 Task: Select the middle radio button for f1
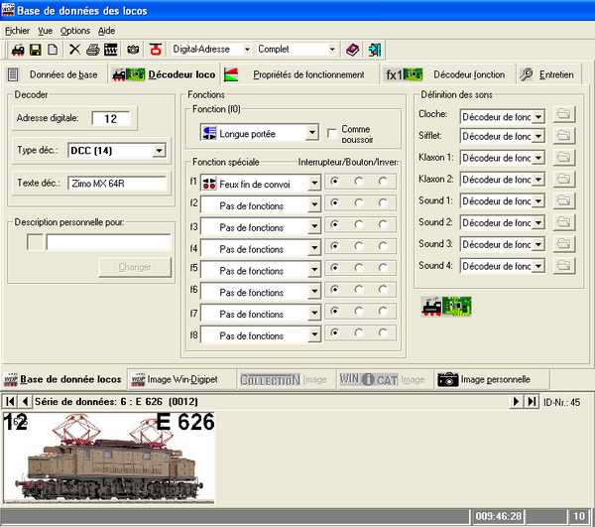pos(359,183)
